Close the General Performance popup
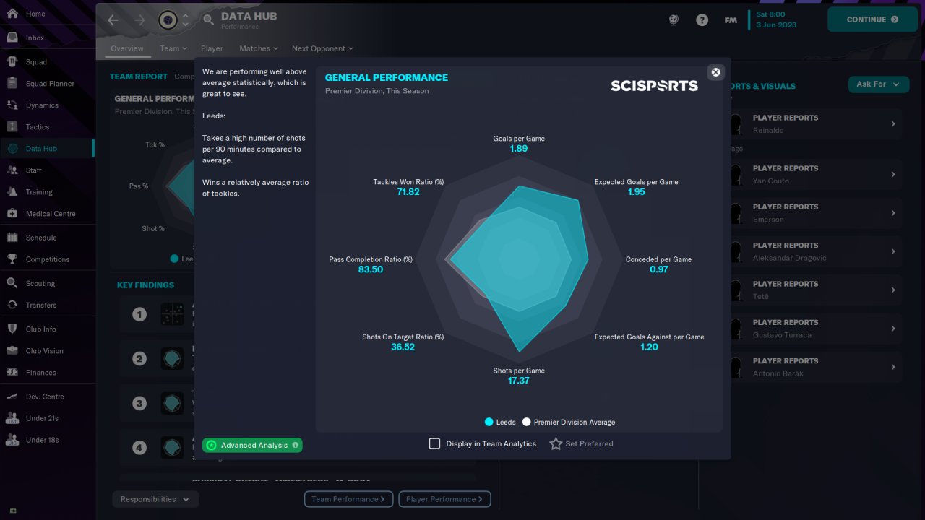This screenshot has height=520, width=925. (x=715, y=72)
